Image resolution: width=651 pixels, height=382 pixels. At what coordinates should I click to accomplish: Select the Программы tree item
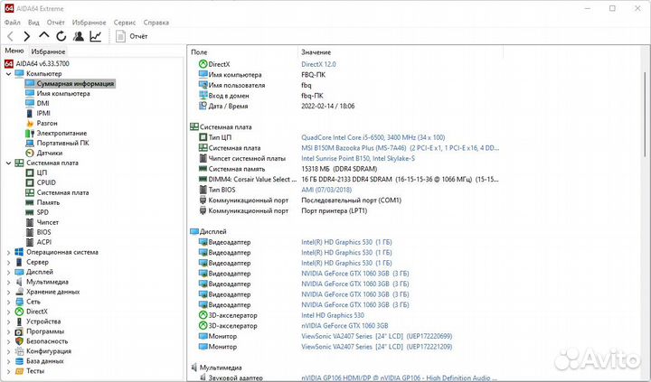(x=45, y=331)
